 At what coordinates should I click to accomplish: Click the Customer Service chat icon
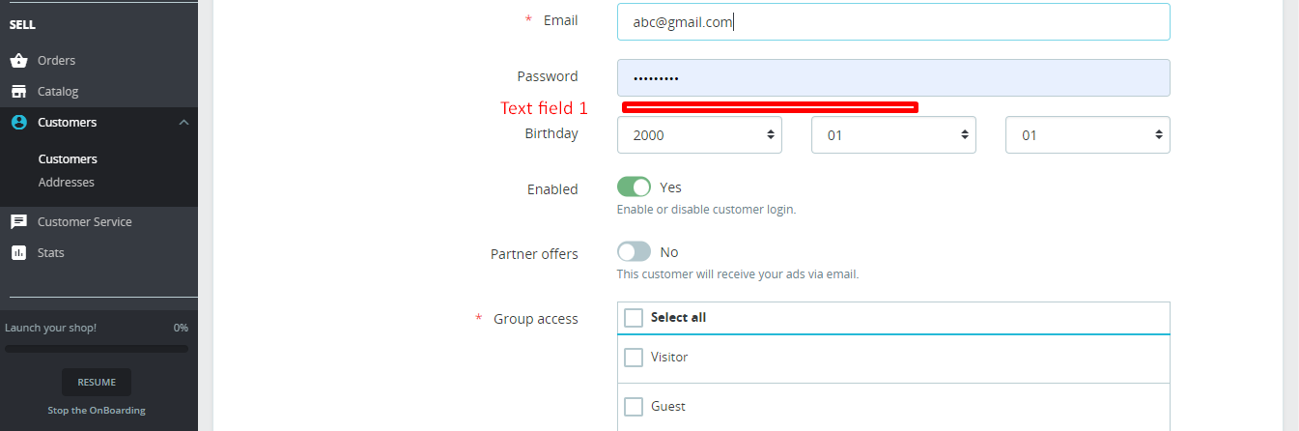click(18, 222)
